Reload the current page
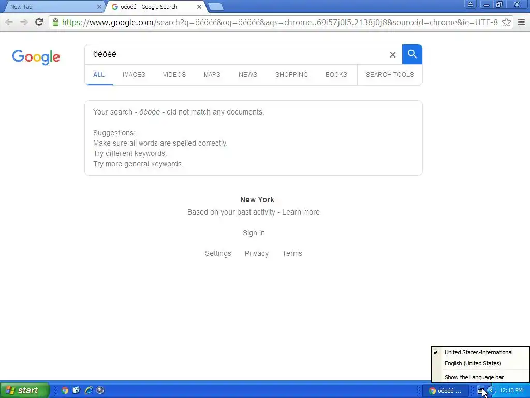Viewport: 530px width, 398px height. 39,22
